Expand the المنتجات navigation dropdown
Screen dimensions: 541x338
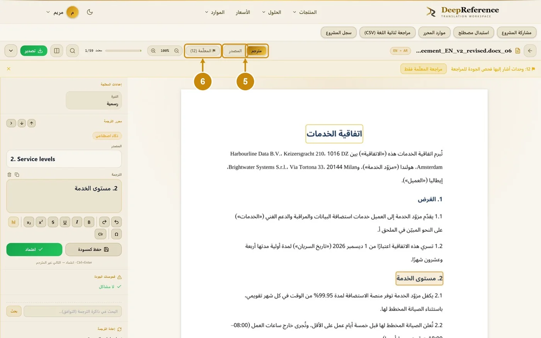pyautogui.click(x=305, y=12)
